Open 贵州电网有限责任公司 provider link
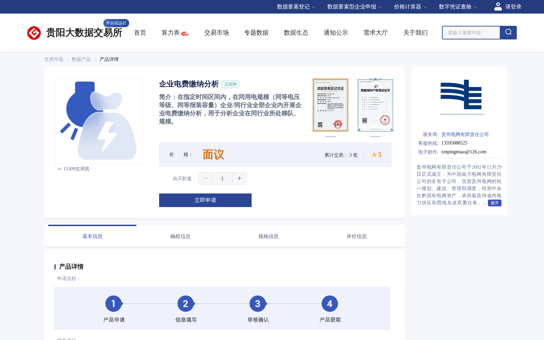Image resolution: width=544 pixels, height=340 pixels. point(465,134)
